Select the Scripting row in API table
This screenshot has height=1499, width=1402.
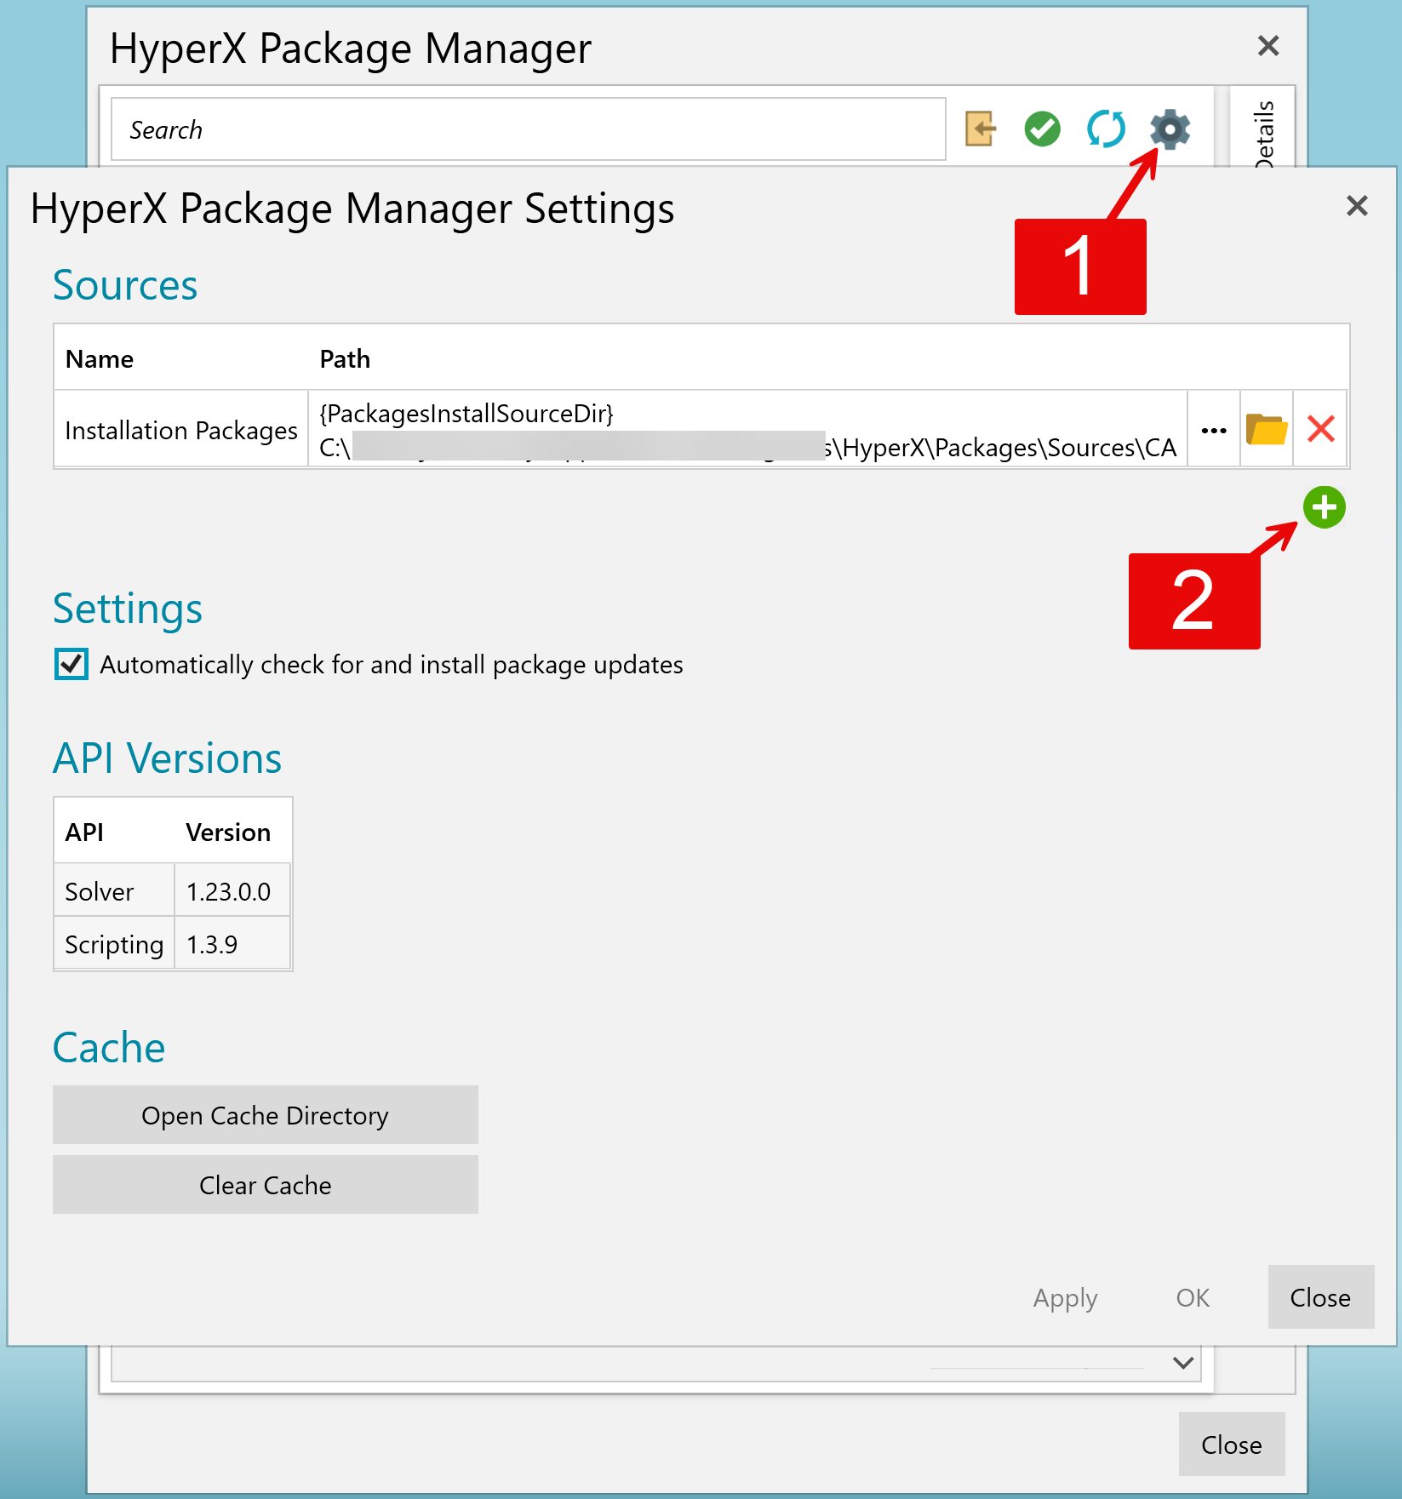coord(173,944)
